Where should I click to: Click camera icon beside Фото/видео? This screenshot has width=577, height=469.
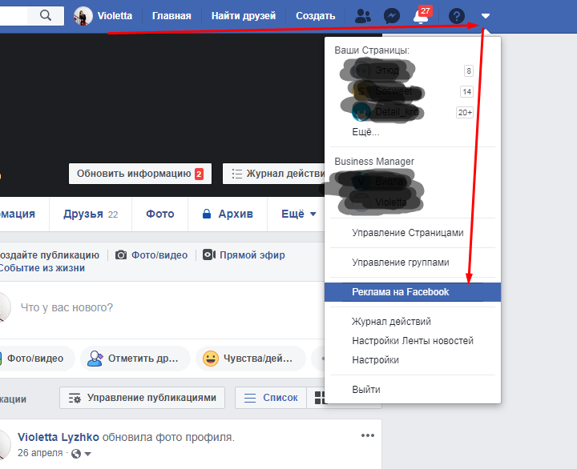(x=121, y=255)
